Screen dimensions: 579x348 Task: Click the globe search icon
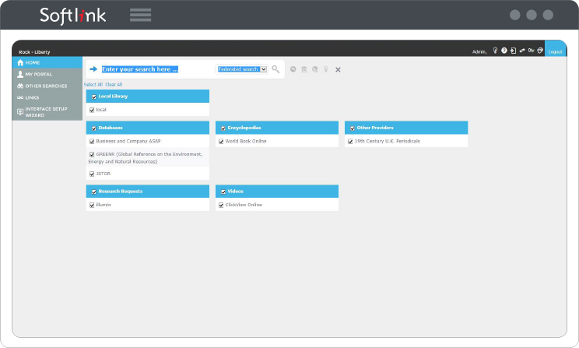click(x=315, y=69)
